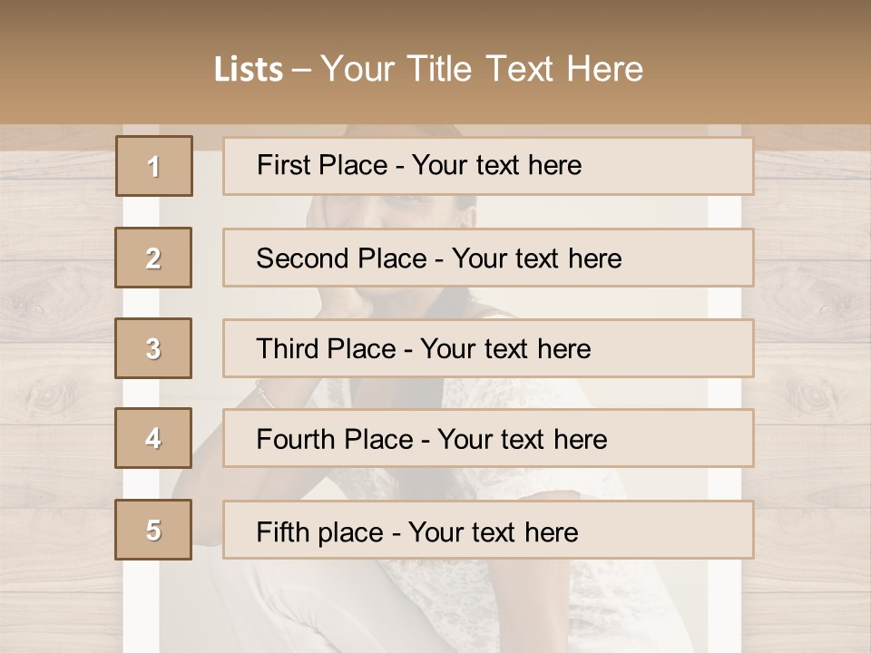Select the number 4 list marker
The image size is (871, 653).
153,439
